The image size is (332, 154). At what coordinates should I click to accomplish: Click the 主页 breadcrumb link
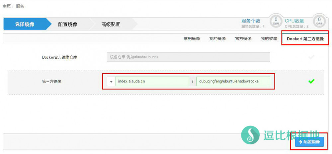tap(7, 6)
